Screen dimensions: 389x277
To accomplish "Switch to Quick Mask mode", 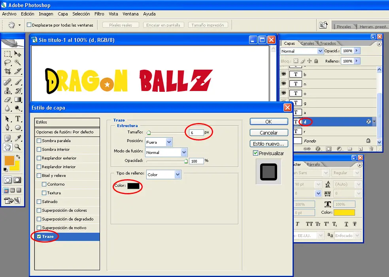I will (x=17, y=180).
